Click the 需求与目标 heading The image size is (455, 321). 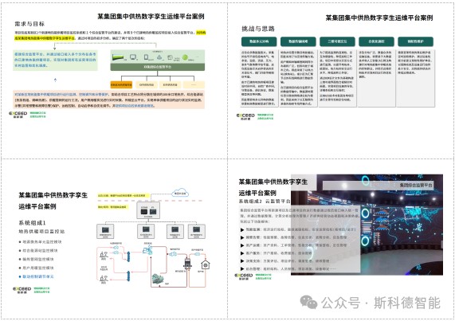(29, 24)
